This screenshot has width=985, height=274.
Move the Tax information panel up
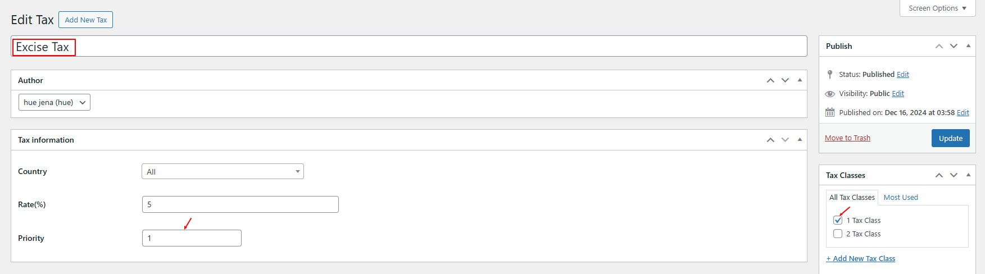(770, 140)
